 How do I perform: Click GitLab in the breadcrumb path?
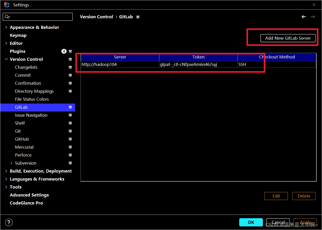click(126, 16)
